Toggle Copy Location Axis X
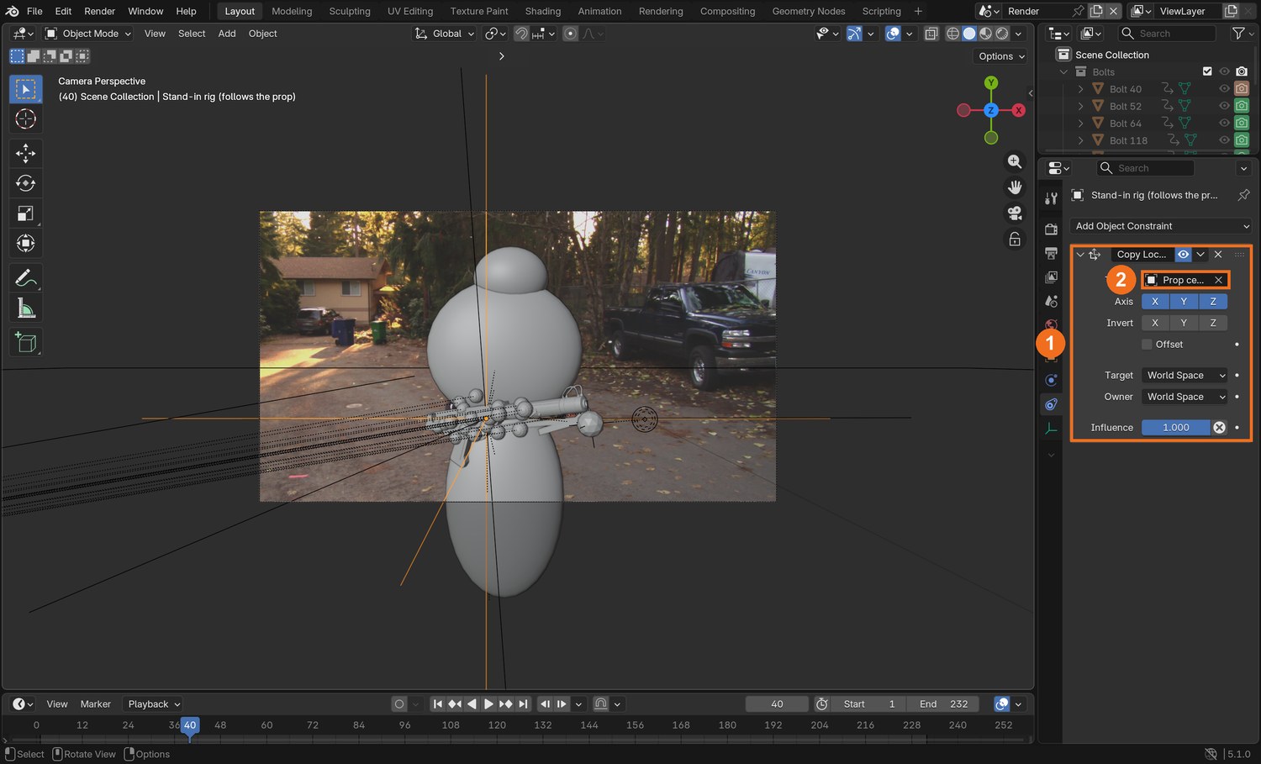 1155,302
